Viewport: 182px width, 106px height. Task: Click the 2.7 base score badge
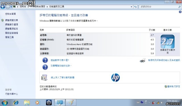167,42
